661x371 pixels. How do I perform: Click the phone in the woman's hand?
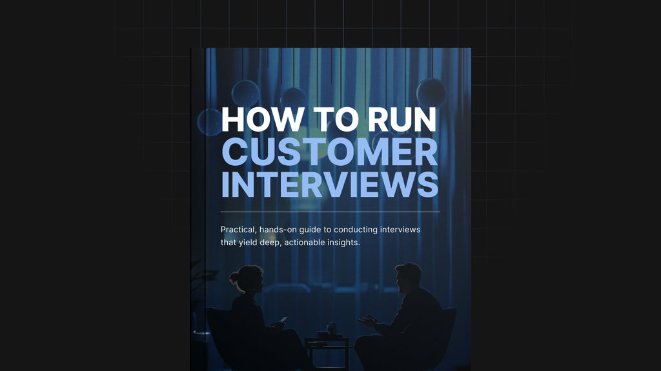tap(282, 320)
